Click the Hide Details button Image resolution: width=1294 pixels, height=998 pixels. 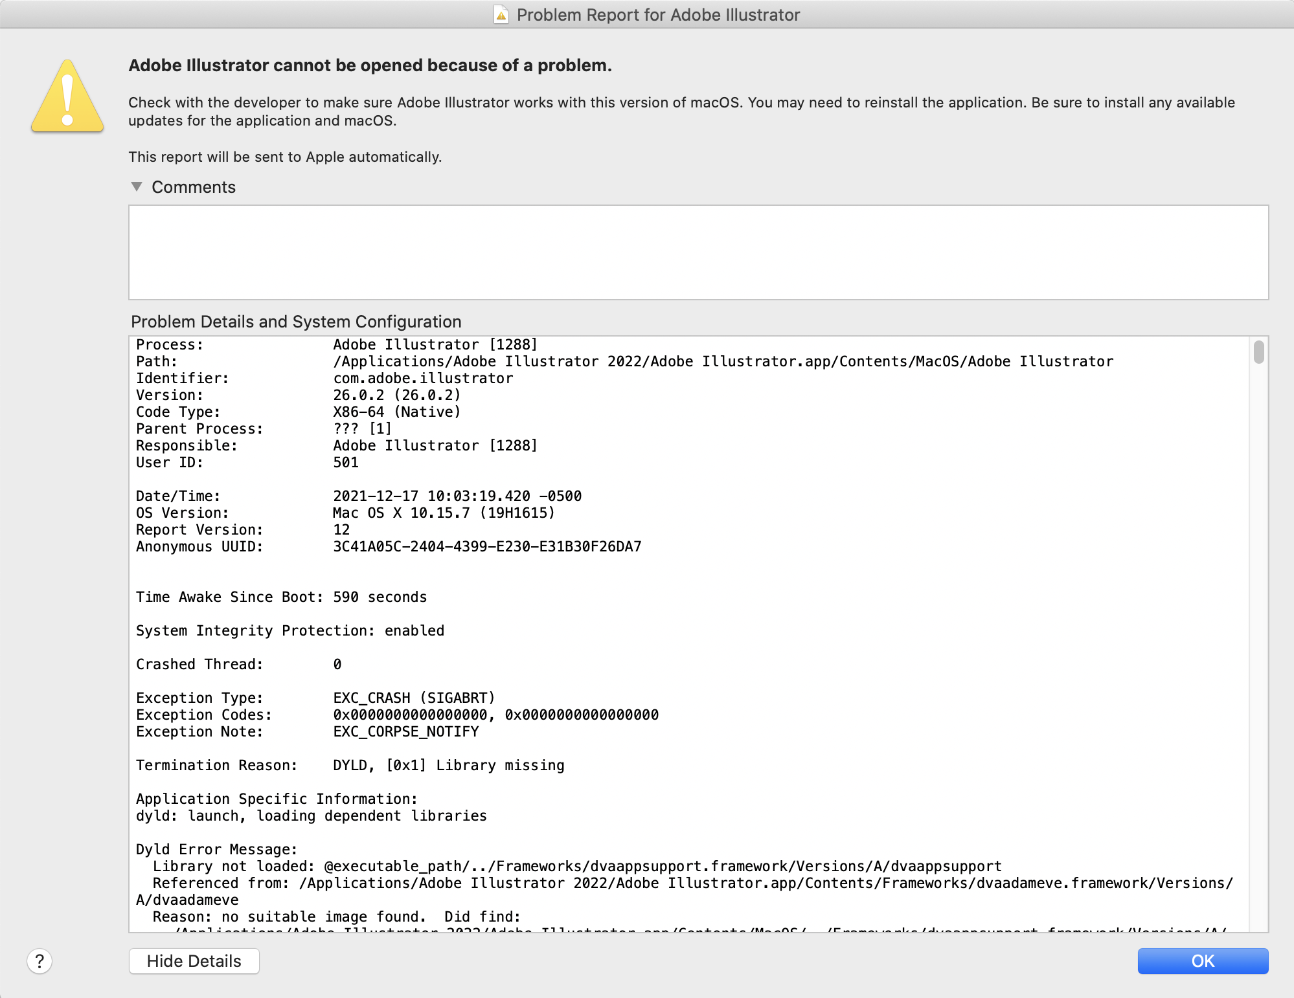(194, 961)
